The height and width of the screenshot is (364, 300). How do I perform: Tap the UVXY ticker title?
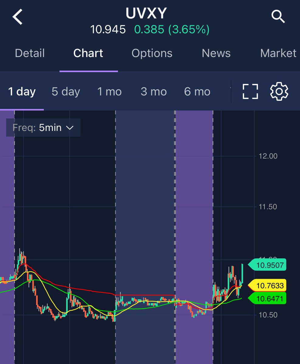(146, 14)
